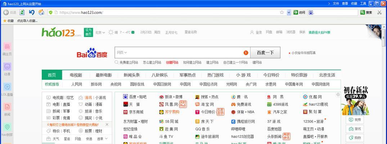Click the 12306·旅游 link
387x144 pixels.
click(313, 122)
